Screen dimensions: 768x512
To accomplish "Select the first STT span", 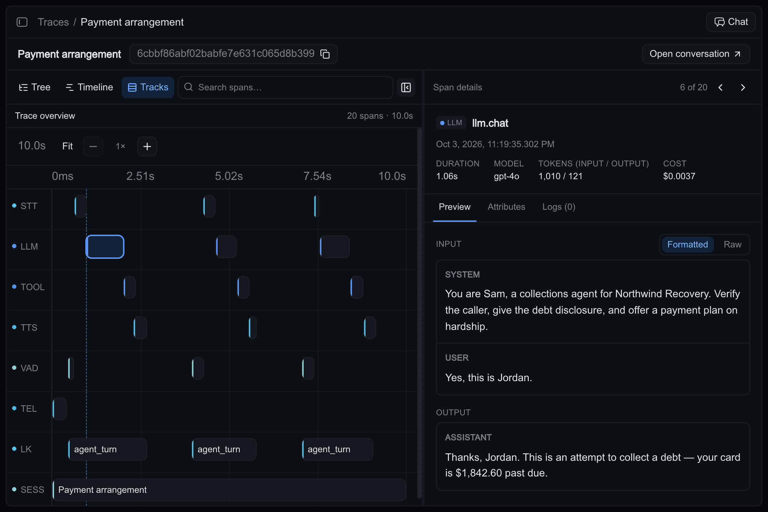I will click(80, 206).
